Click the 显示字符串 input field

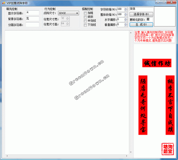tap(32, 13)
